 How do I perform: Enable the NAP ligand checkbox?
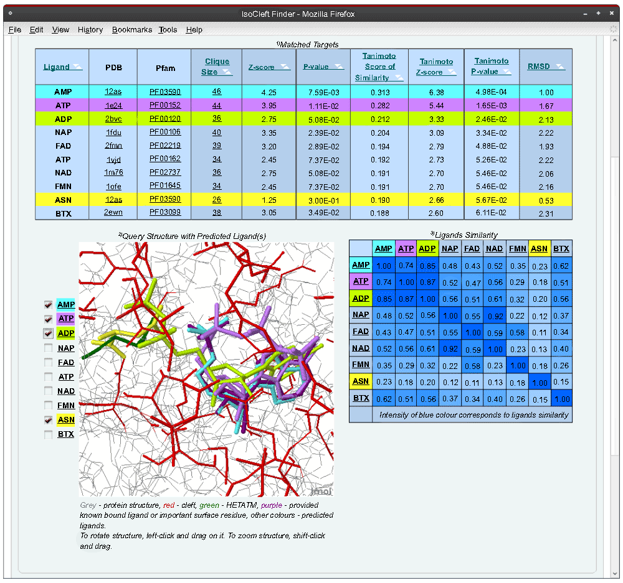pos(47,348)
